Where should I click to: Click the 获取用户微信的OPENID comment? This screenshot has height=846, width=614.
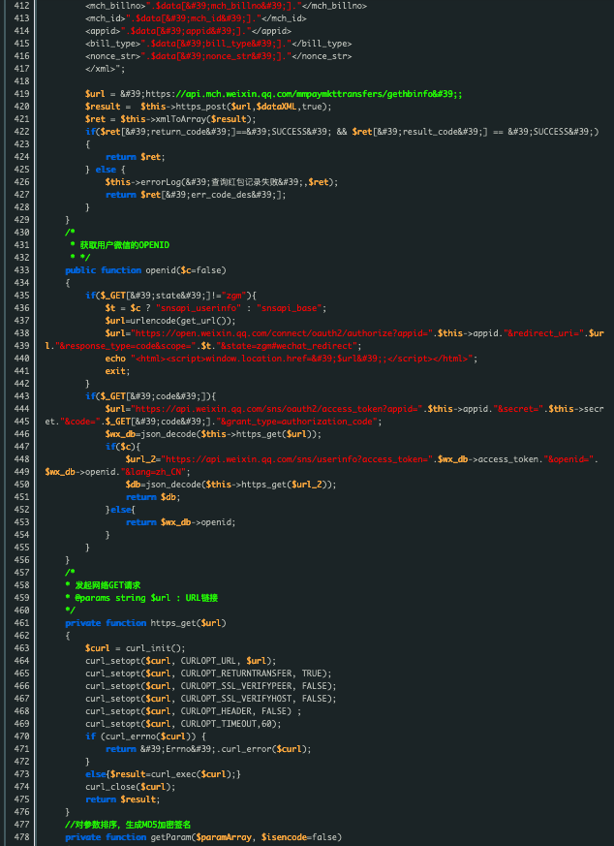pyautogui.click(x=125, y=245)
